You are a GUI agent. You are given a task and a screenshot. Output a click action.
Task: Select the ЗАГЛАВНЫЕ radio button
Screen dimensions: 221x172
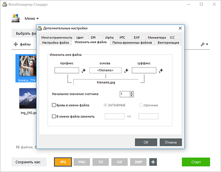[105, 105]
